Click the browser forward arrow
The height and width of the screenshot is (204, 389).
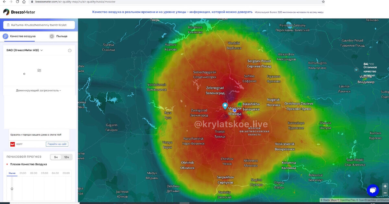tap(11, 2)
